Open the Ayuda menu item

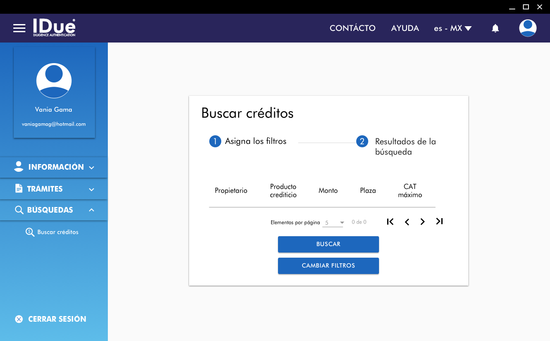[x=405, y=28]
